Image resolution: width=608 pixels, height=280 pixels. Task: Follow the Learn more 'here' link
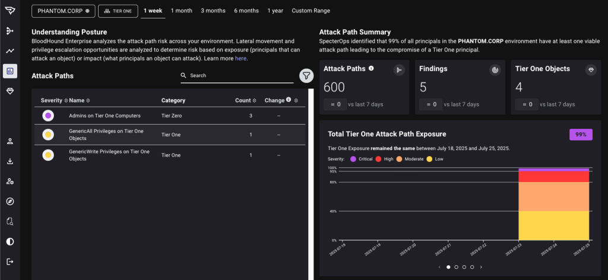click(240, 59)
